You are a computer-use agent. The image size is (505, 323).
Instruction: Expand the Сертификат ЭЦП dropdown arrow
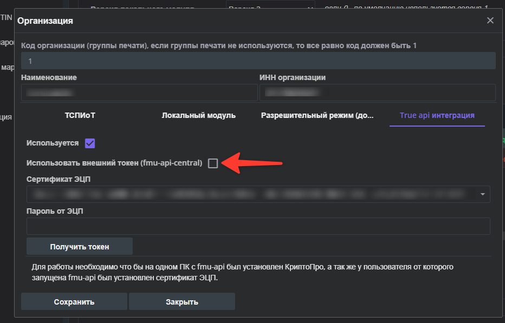pos(482,194)
